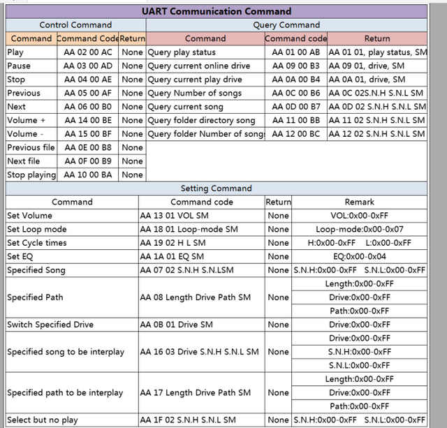Screen dimensions: 447x428
Task: Click the 'Remark' column header
Action: (x=360, y=202)
